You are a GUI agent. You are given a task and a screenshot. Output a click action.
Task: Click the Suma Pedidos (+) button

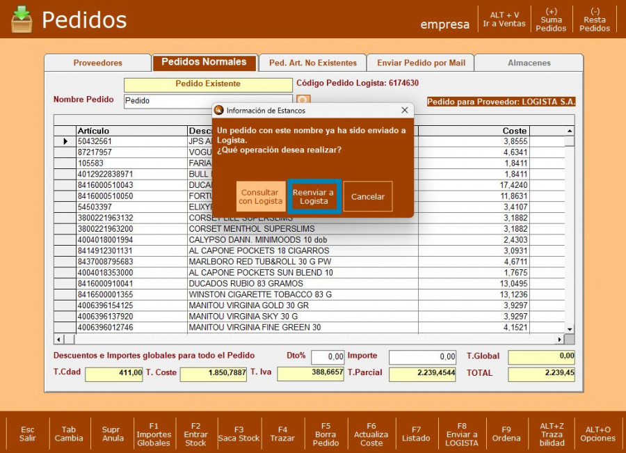(551, 19)
